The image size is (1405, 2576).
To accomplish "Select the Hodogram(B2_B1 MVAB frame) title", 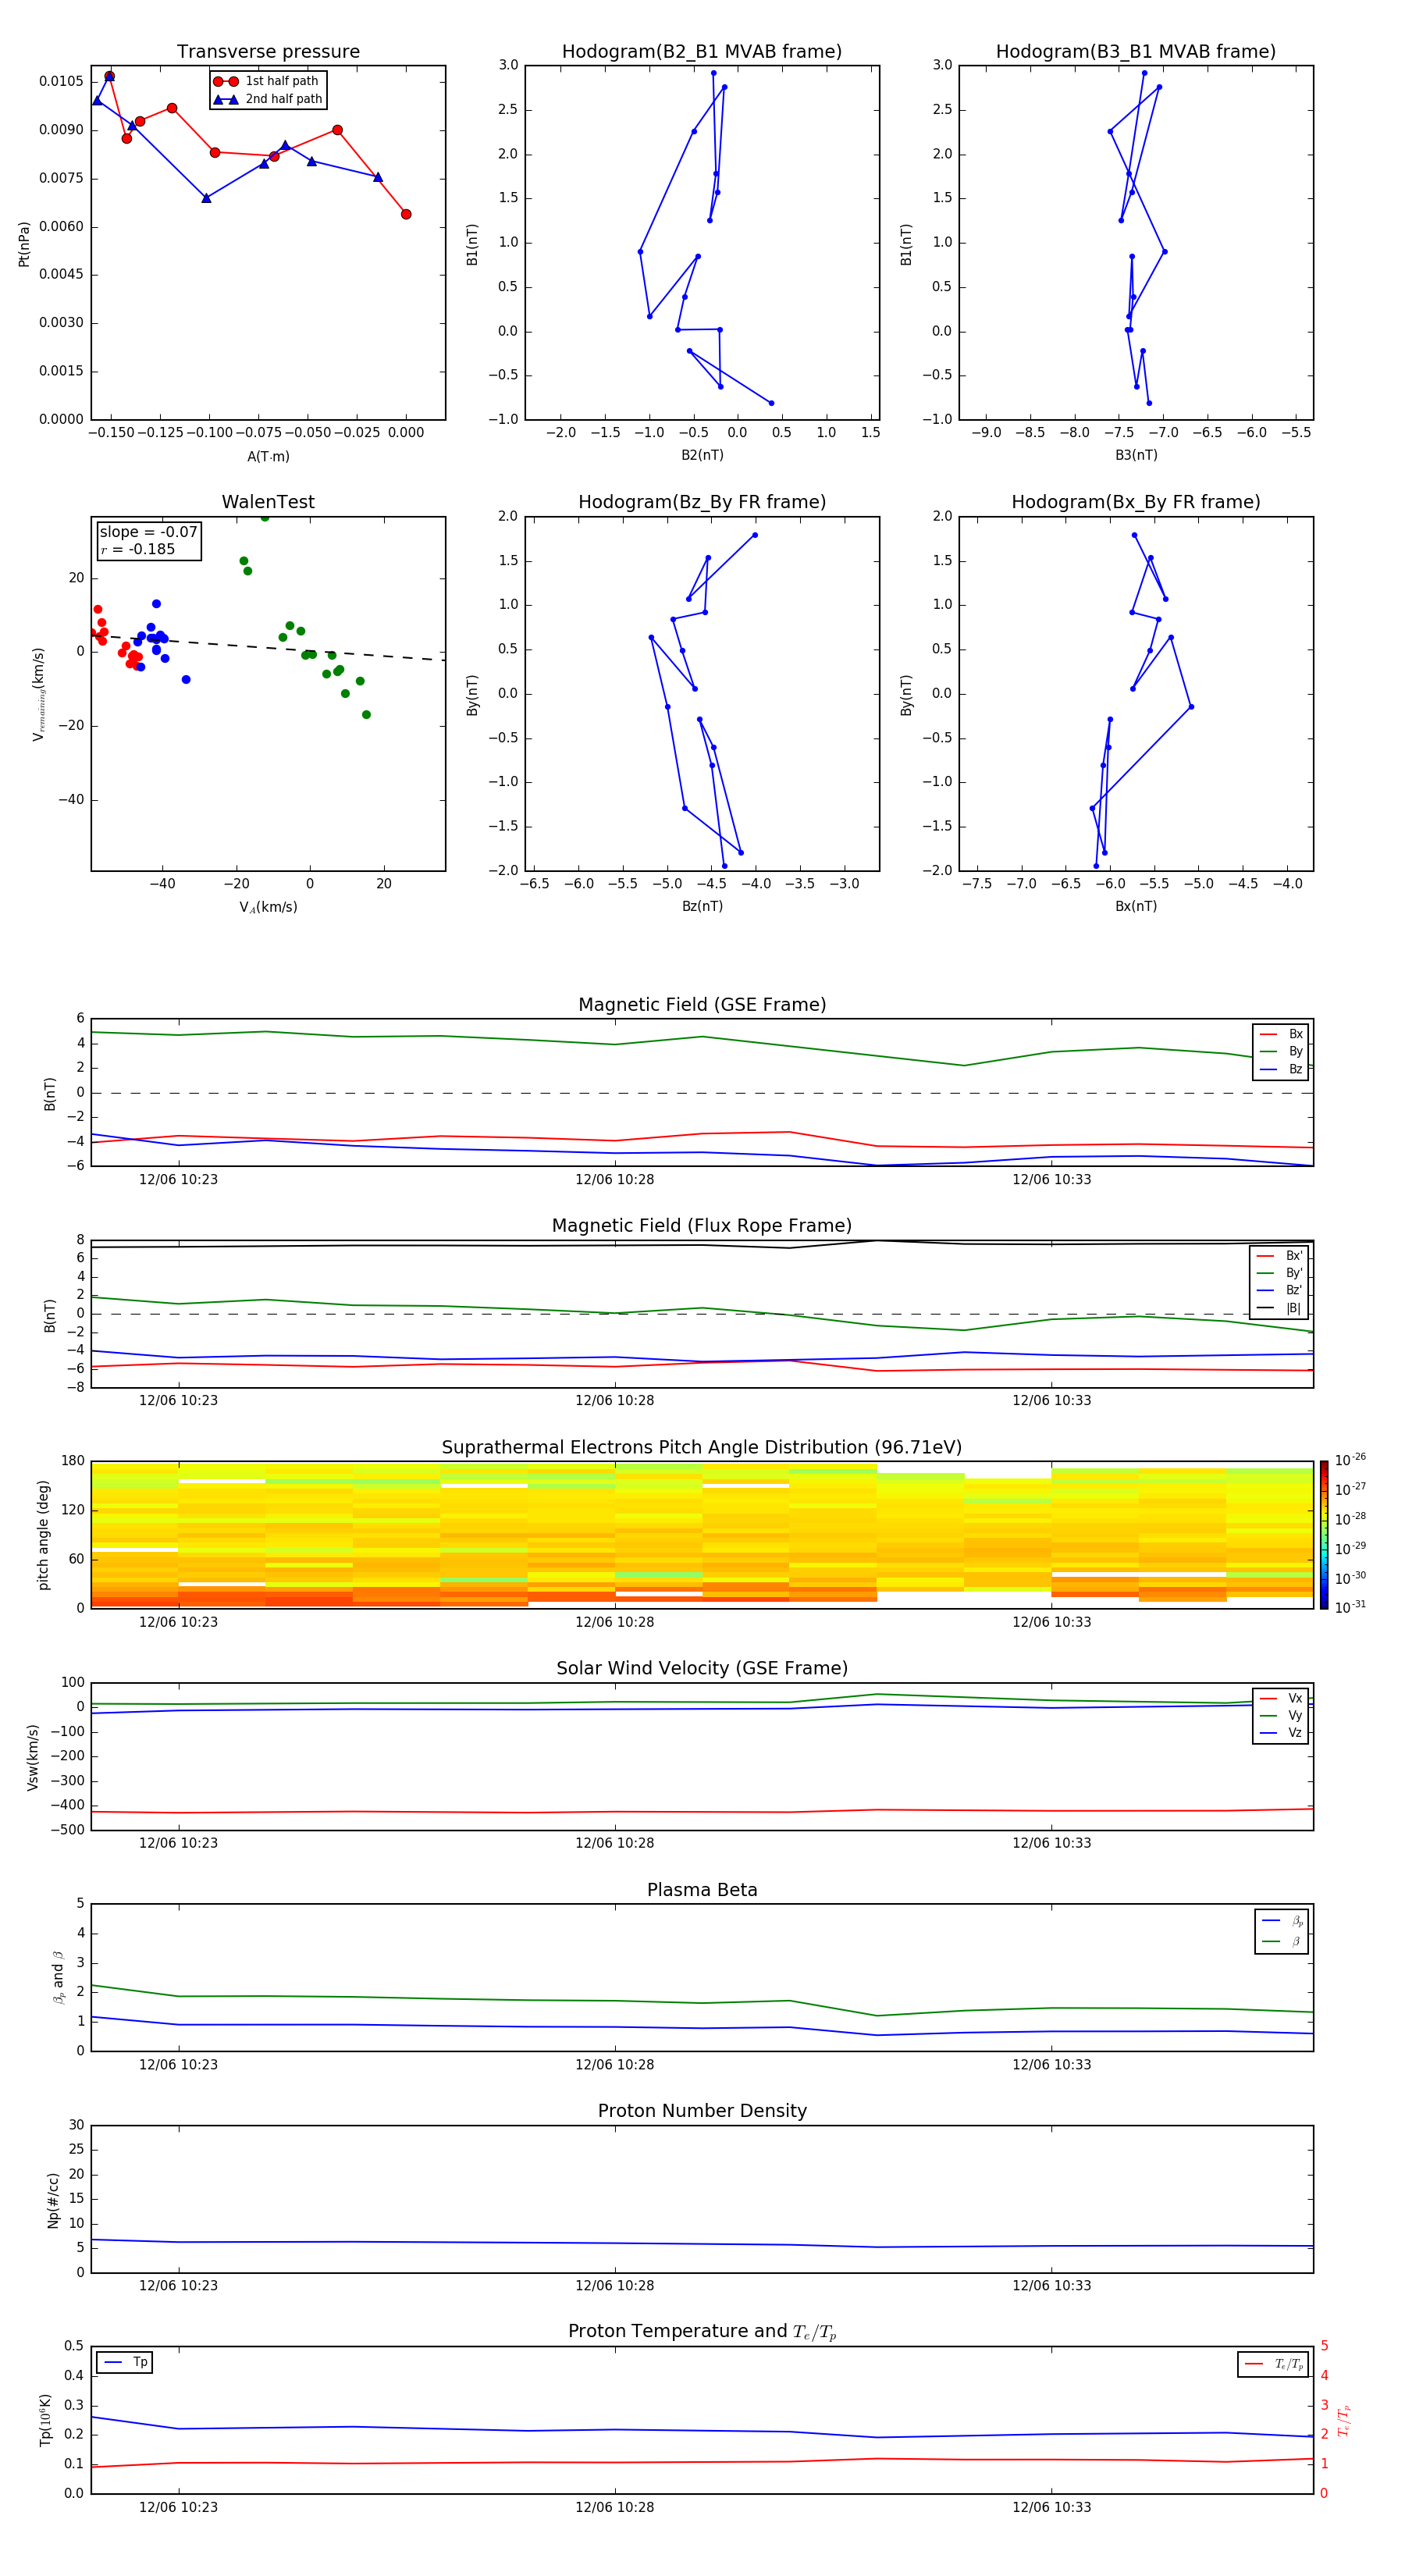I will click(701, 52).
